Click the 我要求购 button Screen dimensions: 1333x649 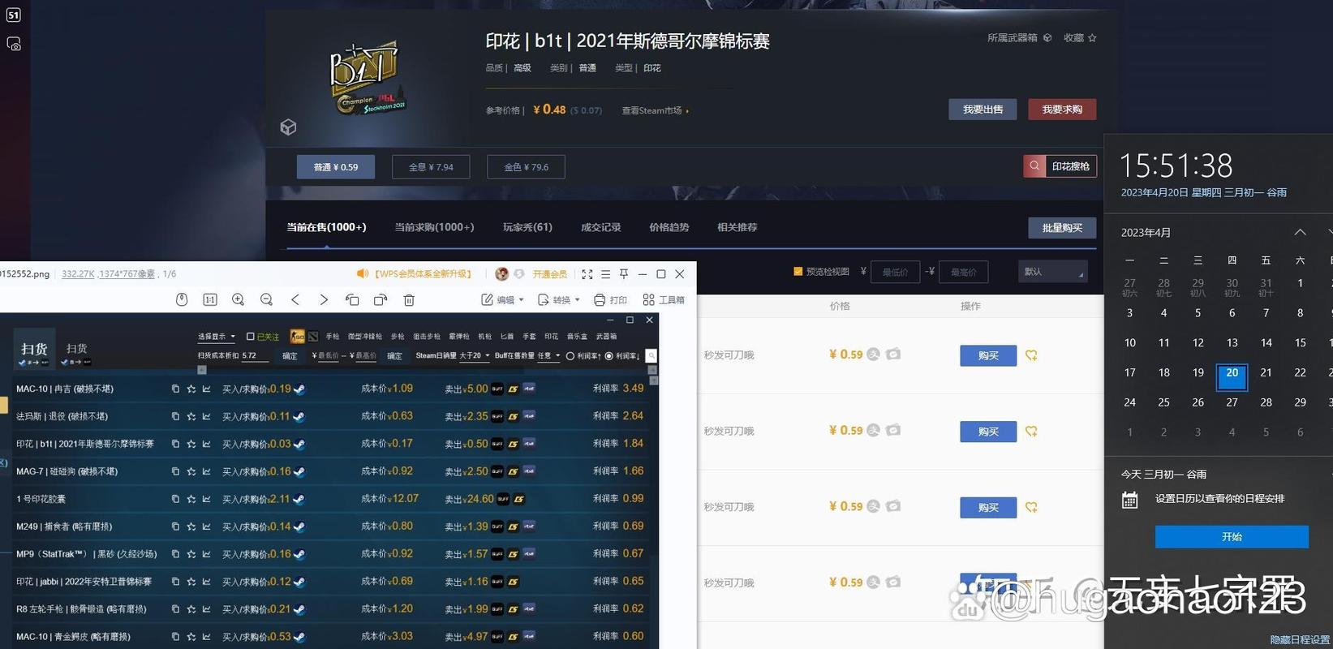pyautogui.click(x=1062, y=110)
